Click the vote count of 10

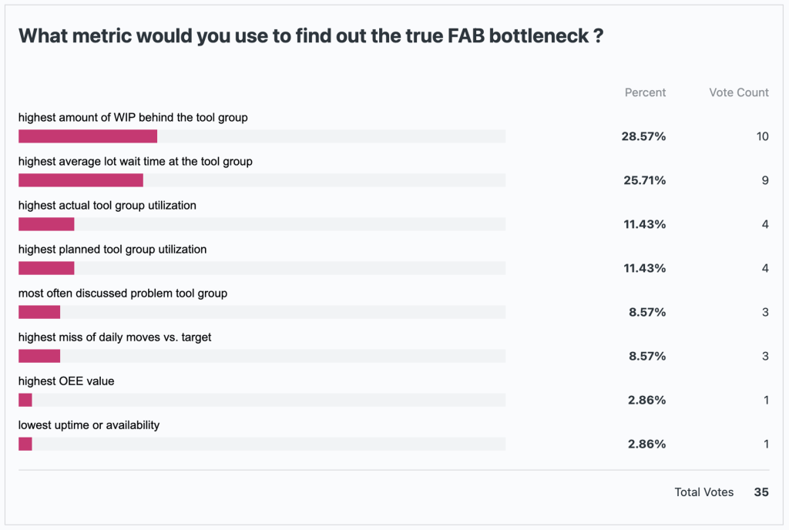tap(762, 136)
